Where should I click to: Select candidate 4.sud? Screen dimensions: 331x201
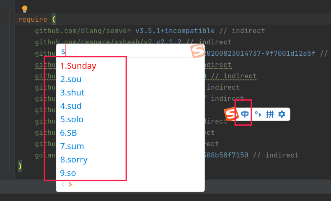(x=71, y=106)
